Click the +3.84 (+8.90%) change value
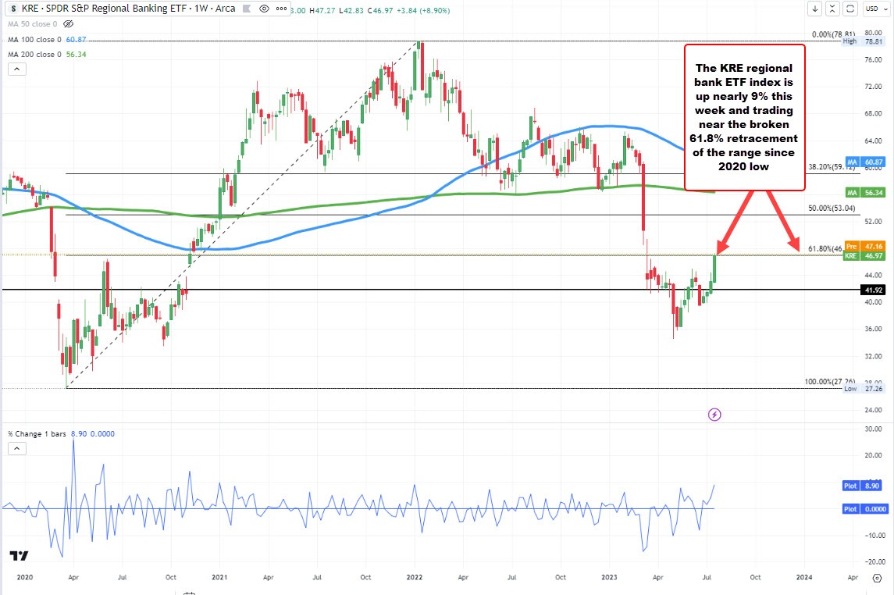The image size is (894, 595). pos(423,10)
